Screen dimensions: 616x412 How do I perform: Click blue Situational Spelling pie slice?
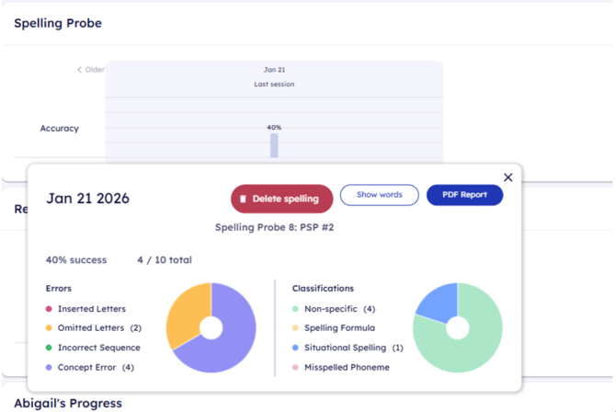[434, 302]
